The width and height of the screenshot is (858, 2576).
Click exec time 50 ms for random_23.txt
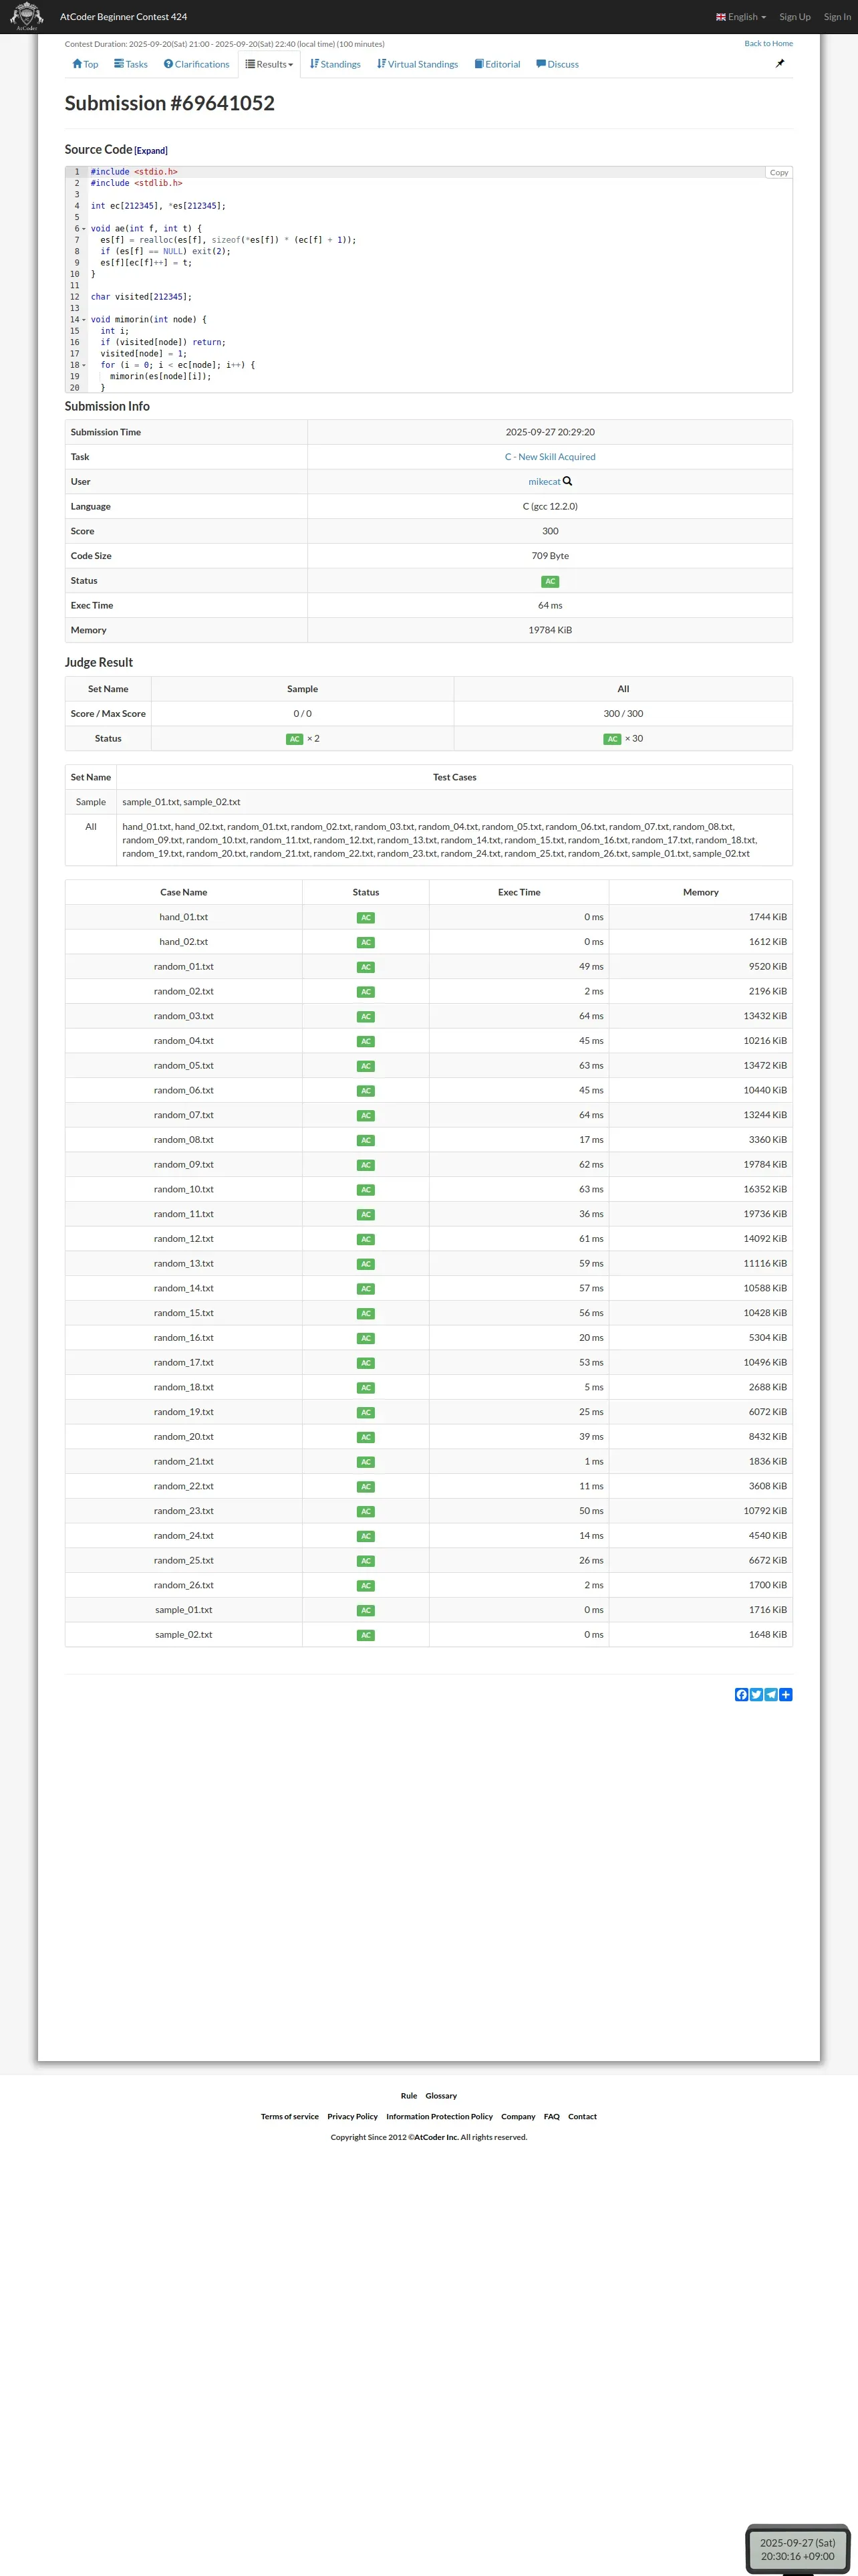(x=591, y=1511)
